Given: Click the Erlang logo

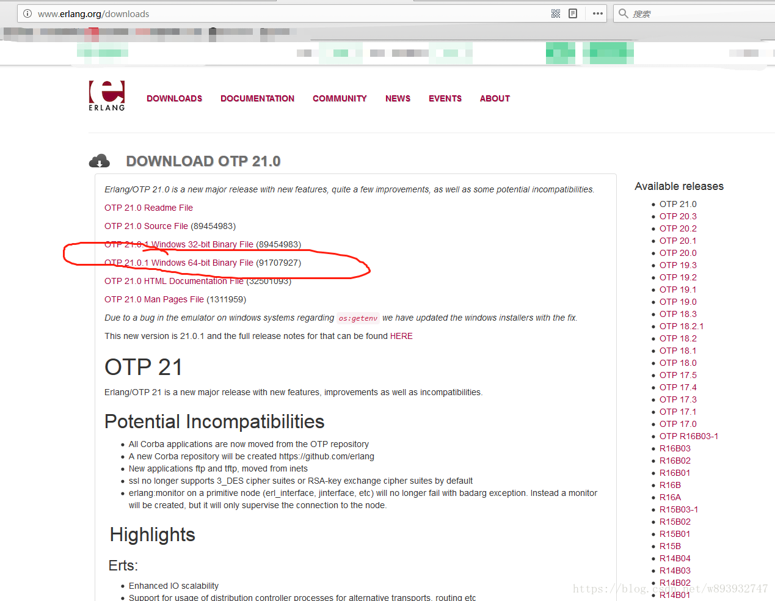Looking at the screenshot, I should coord(107,96).
